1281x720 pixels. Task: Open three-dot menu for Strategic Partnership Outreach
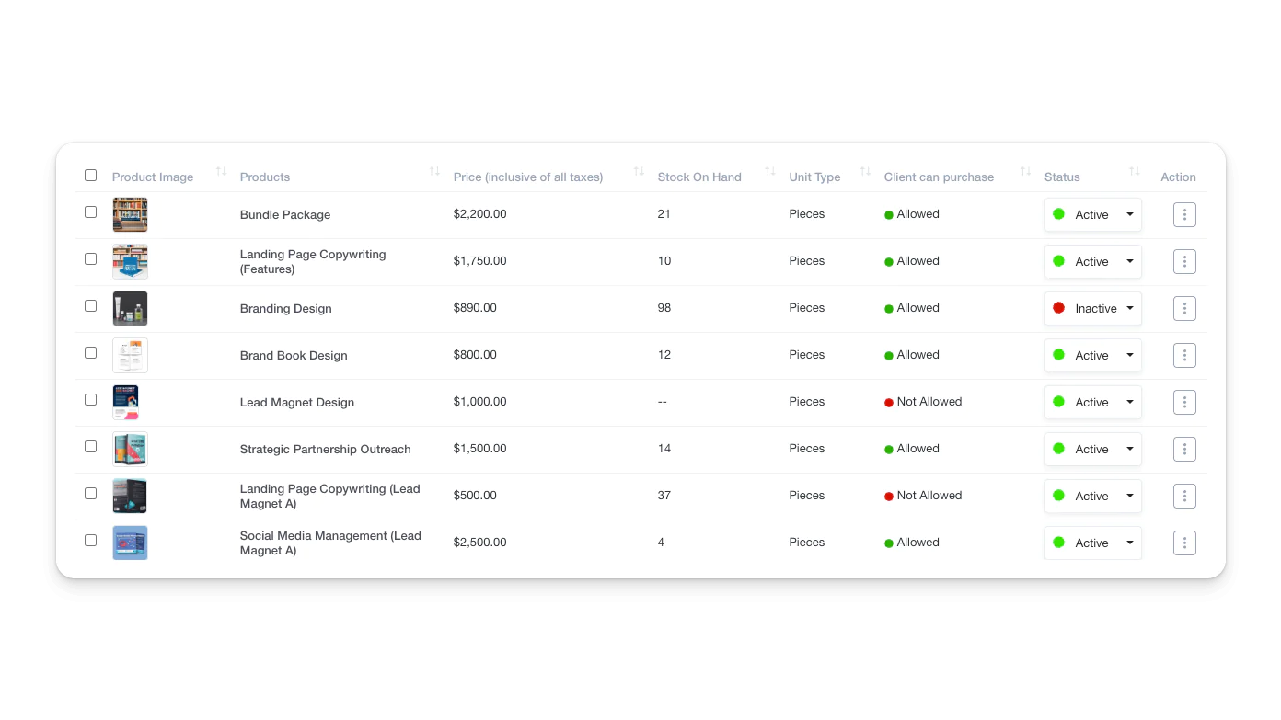tap(1184, 449)
